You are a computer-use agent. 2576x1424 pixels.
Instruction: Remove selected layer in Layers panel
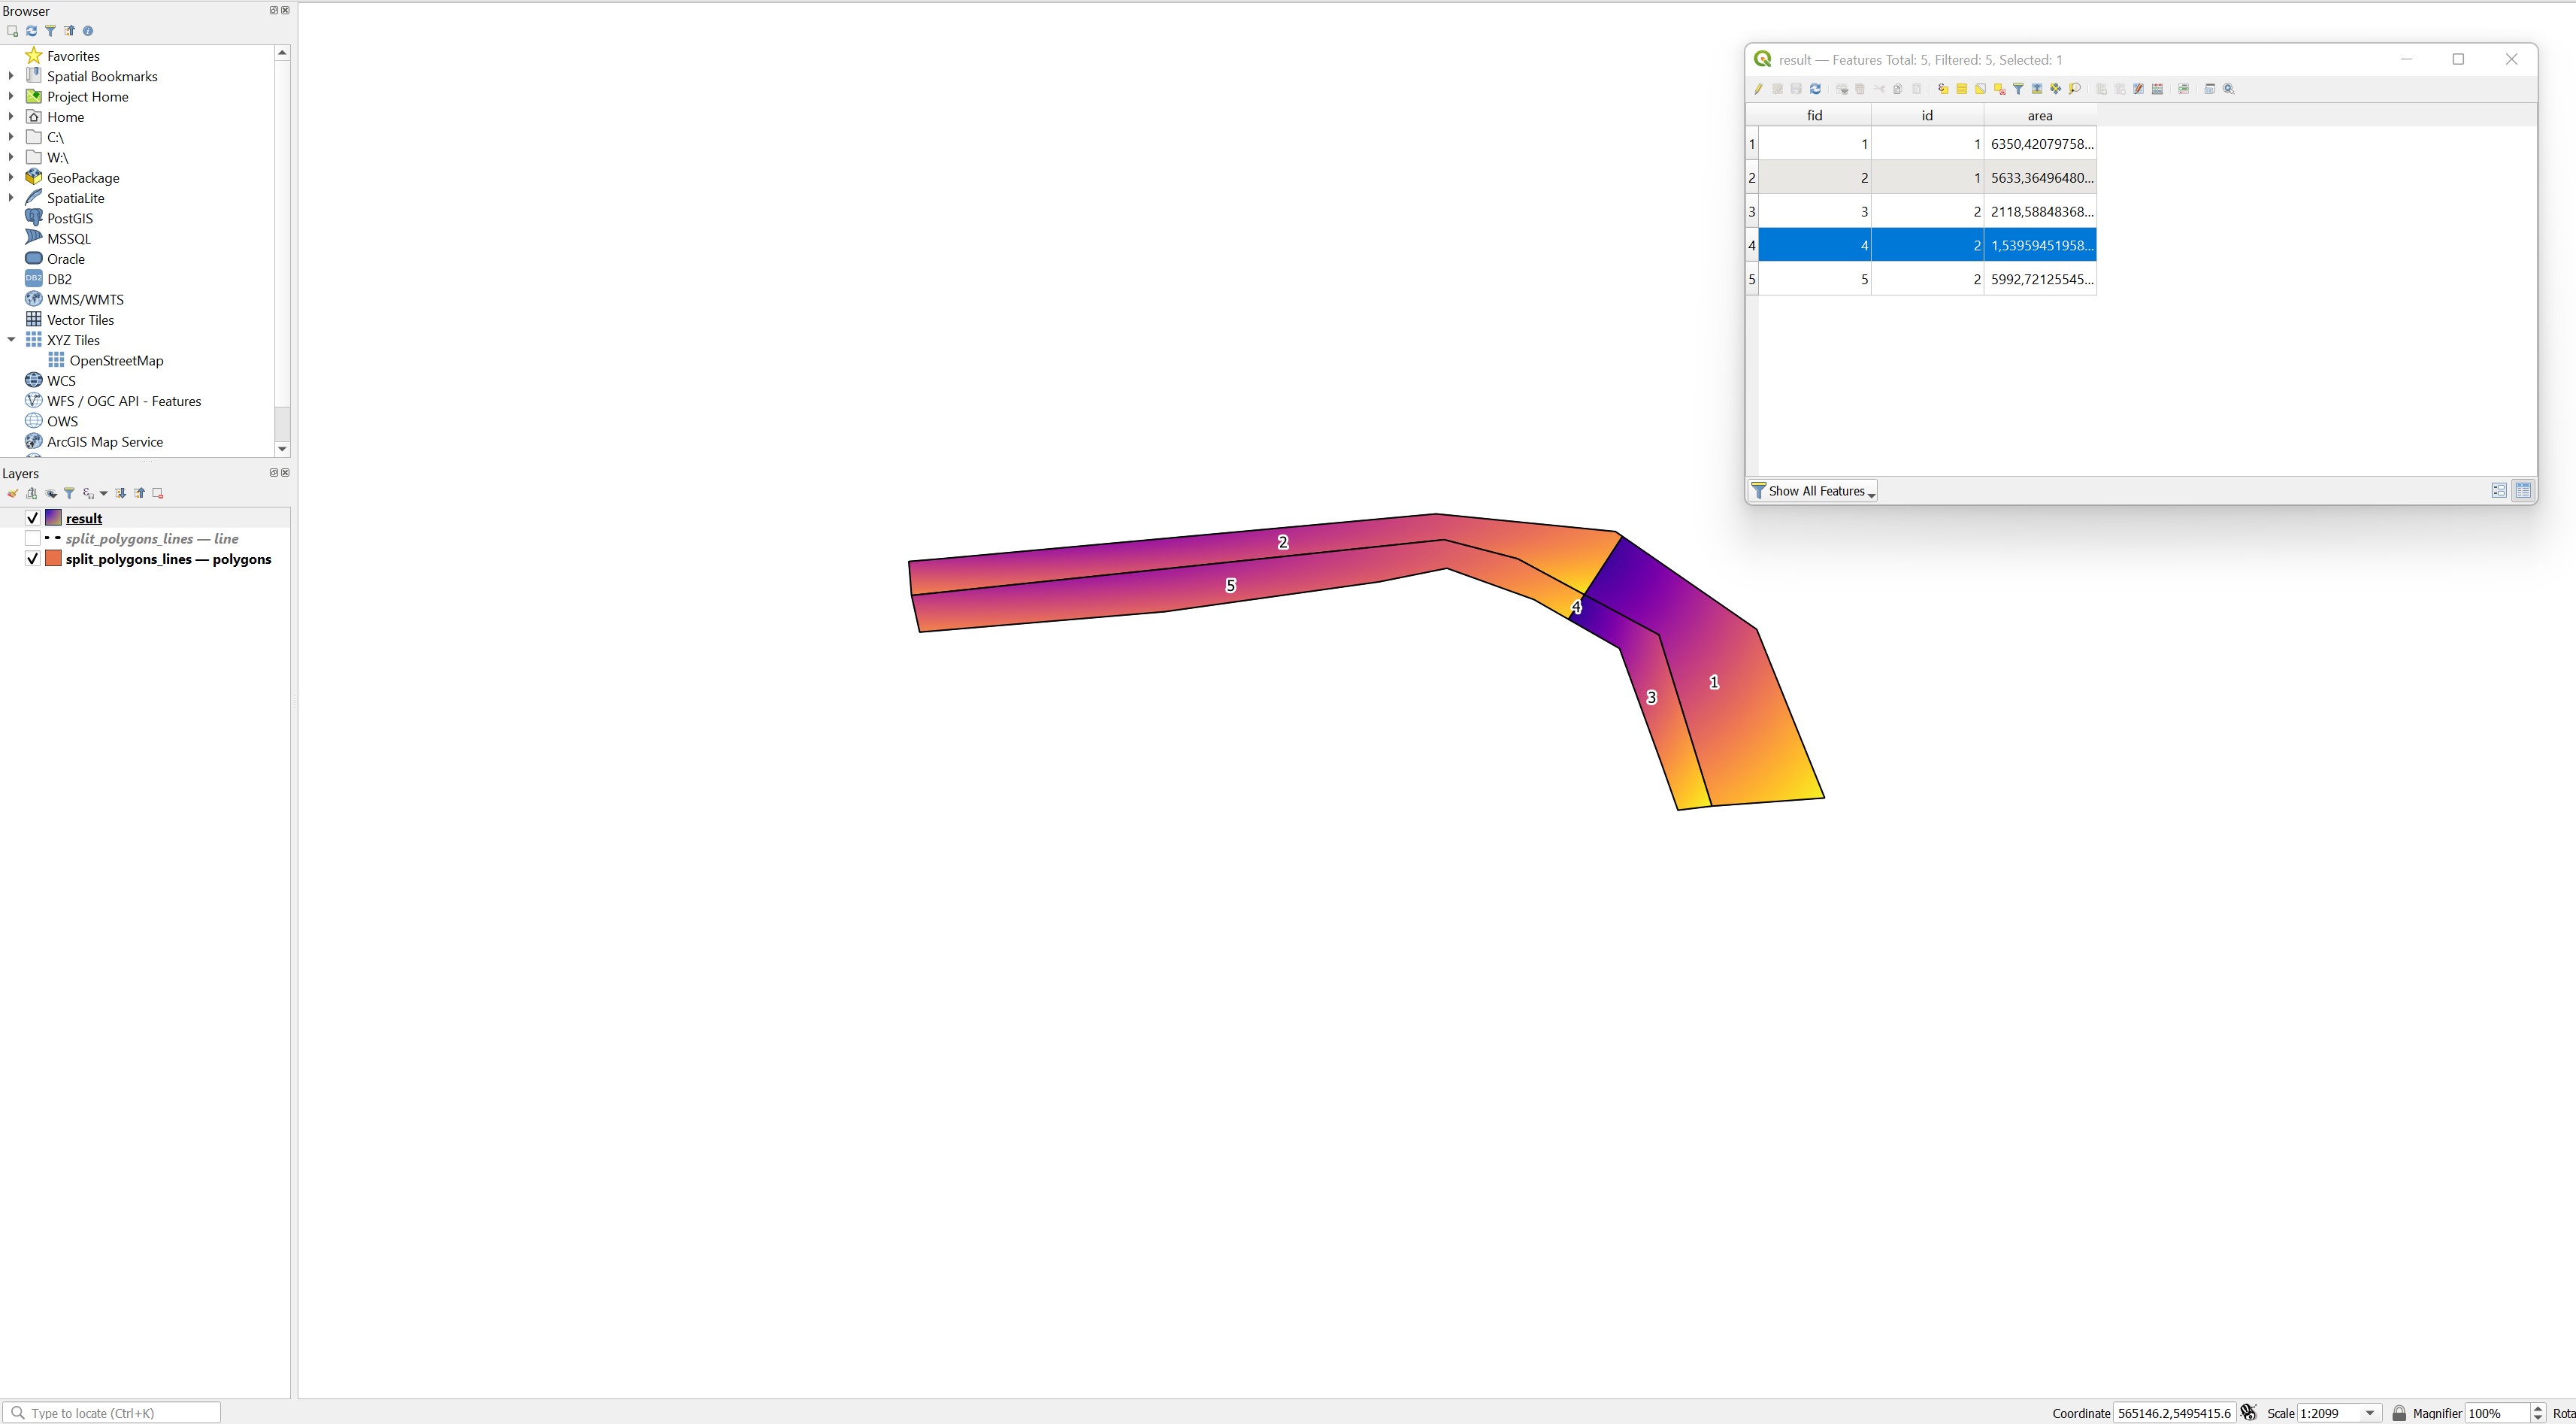tap(158, 493)
